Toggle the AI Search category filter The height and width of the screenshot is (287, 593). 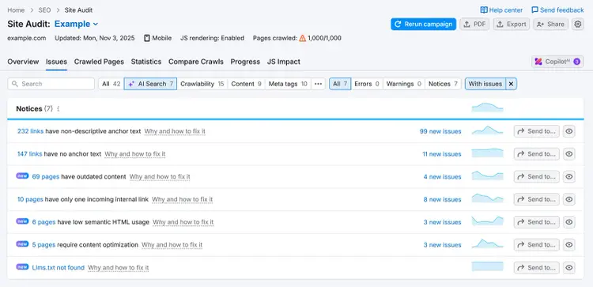(150, 84)
